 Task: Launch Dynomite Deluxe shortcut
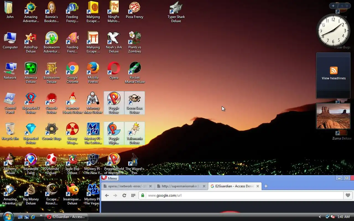pyautogui.click(x=51, y=164)
